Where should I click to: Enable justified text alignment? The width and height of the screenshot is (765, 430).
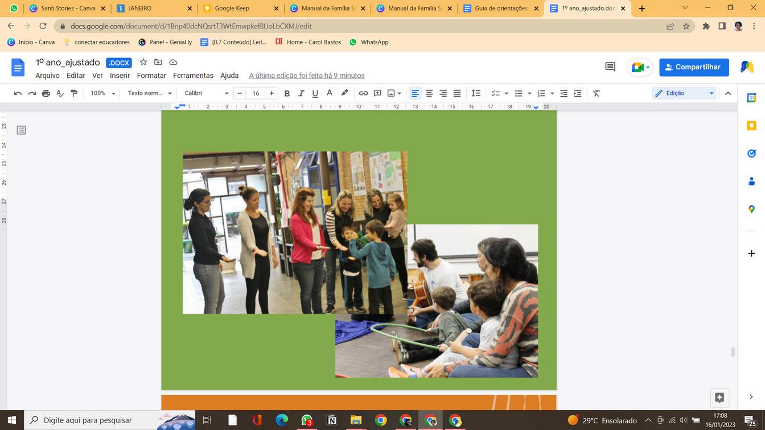tap(457, 93)
